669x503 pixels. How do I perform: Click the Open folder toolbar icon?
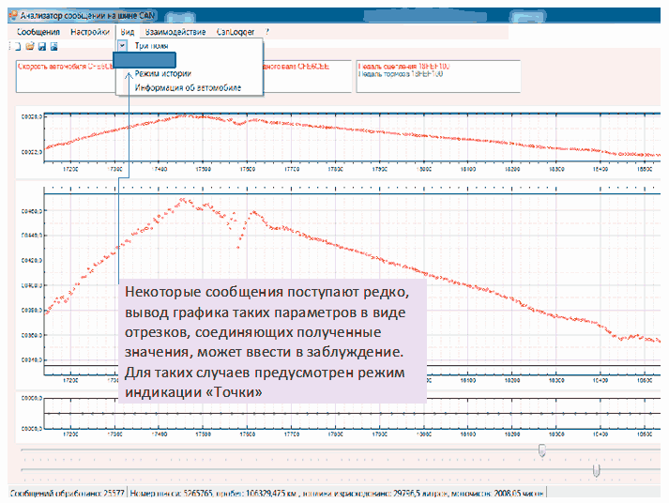31,45
